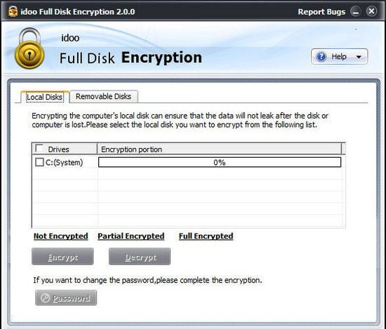Image resolution: width=386 pixels, height=329 pixels.
Task: Click the idoo app icon in title bar
Action: [13, 11]
